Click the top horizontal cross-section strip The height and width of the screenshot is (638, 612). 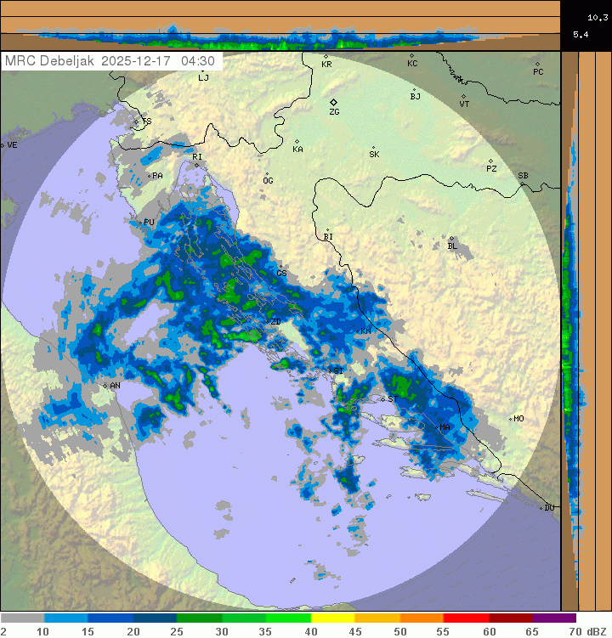click(x=280, y=25)
